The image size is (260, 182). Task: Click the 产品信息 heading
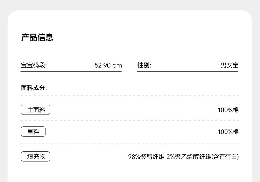[x=37, y=37]
